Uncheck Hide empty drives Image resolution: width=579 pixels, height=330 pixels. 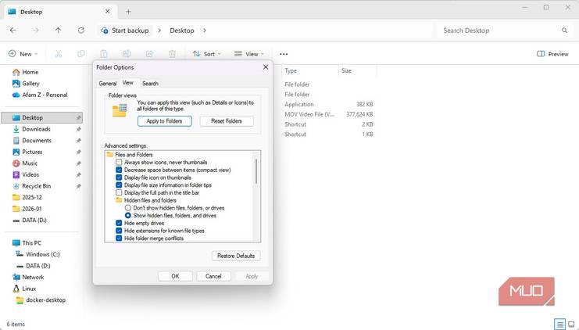click(119, 223)
